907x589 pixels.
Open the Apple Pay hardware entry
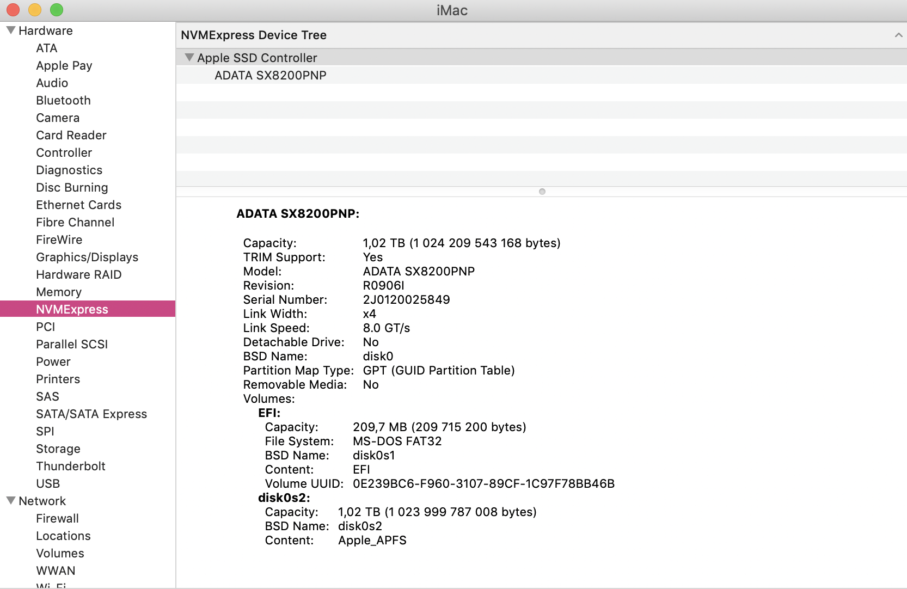pos(64,65)
